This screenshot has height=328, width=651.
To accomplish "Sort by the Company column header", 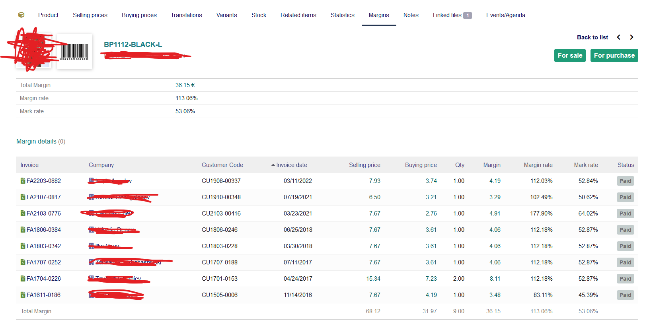I will (x=101, y=165).
